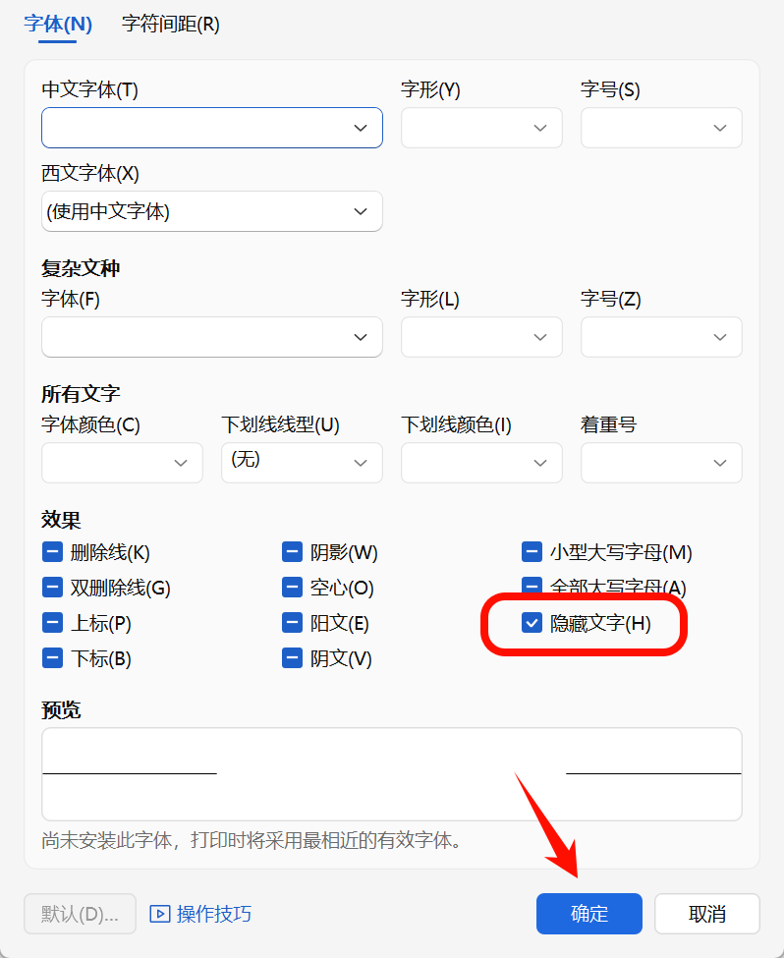Toggle the 阳文(E) checkbox
Image resolution: width=784 pixels, height=958 pixels.
292,623
